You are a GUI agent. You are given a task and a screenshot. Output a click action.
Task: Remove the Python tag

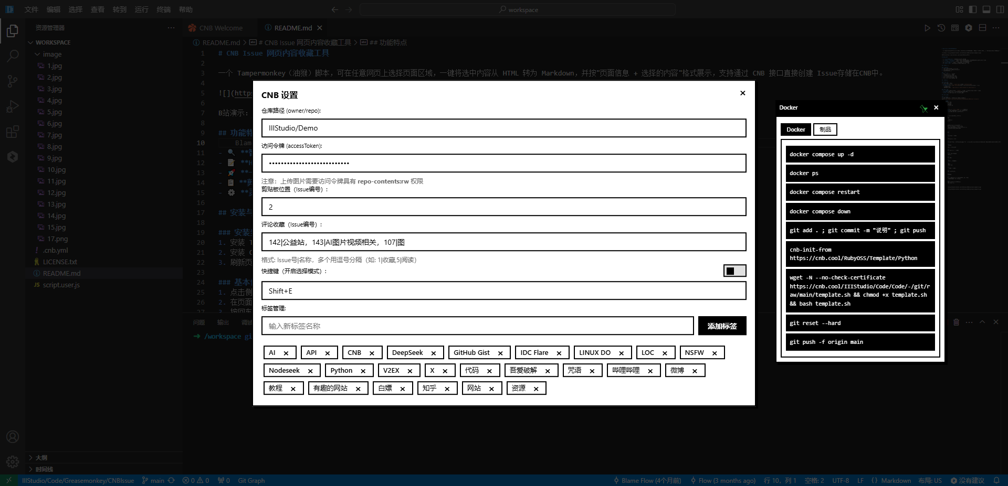[x=363, y=371]
